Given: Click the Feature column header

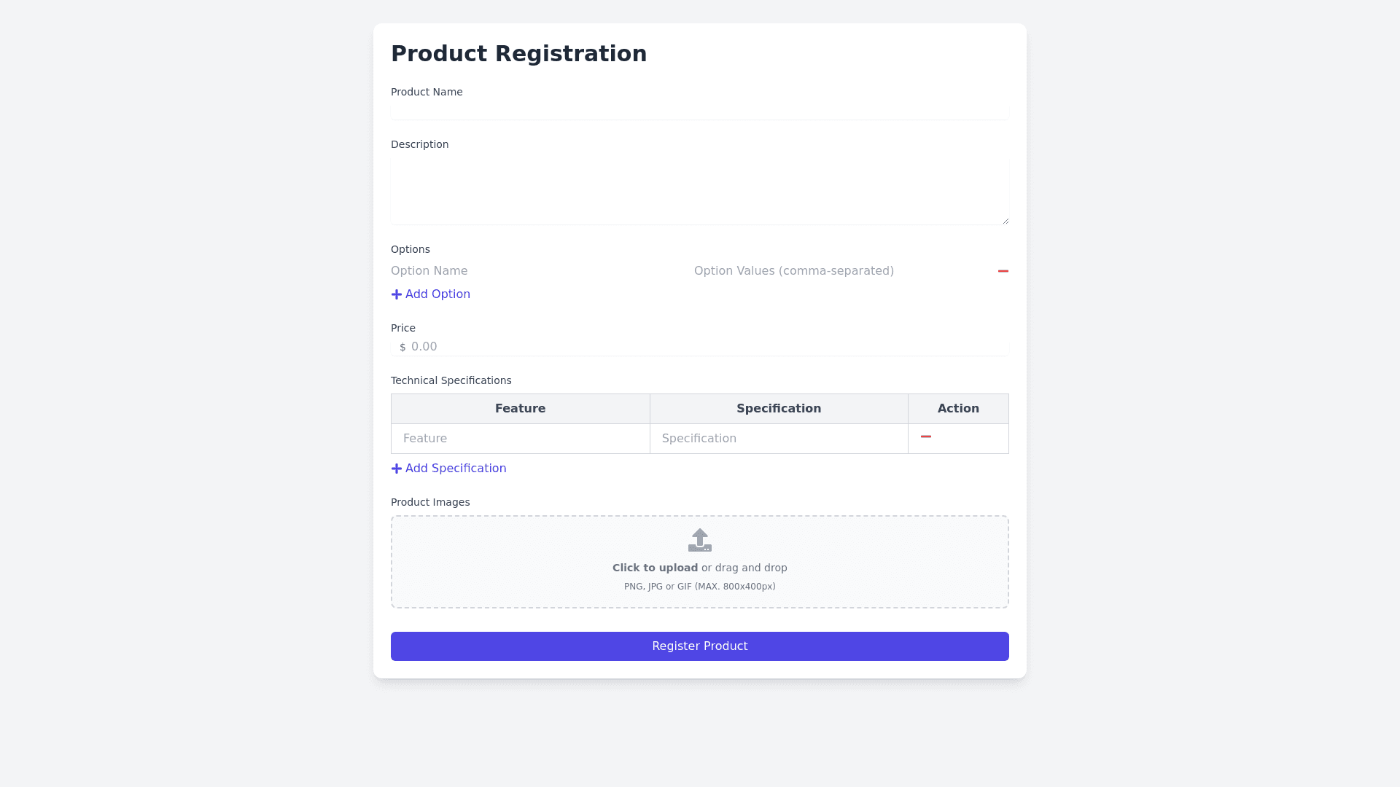Looking at the screenshot, I should coord(521,409).
